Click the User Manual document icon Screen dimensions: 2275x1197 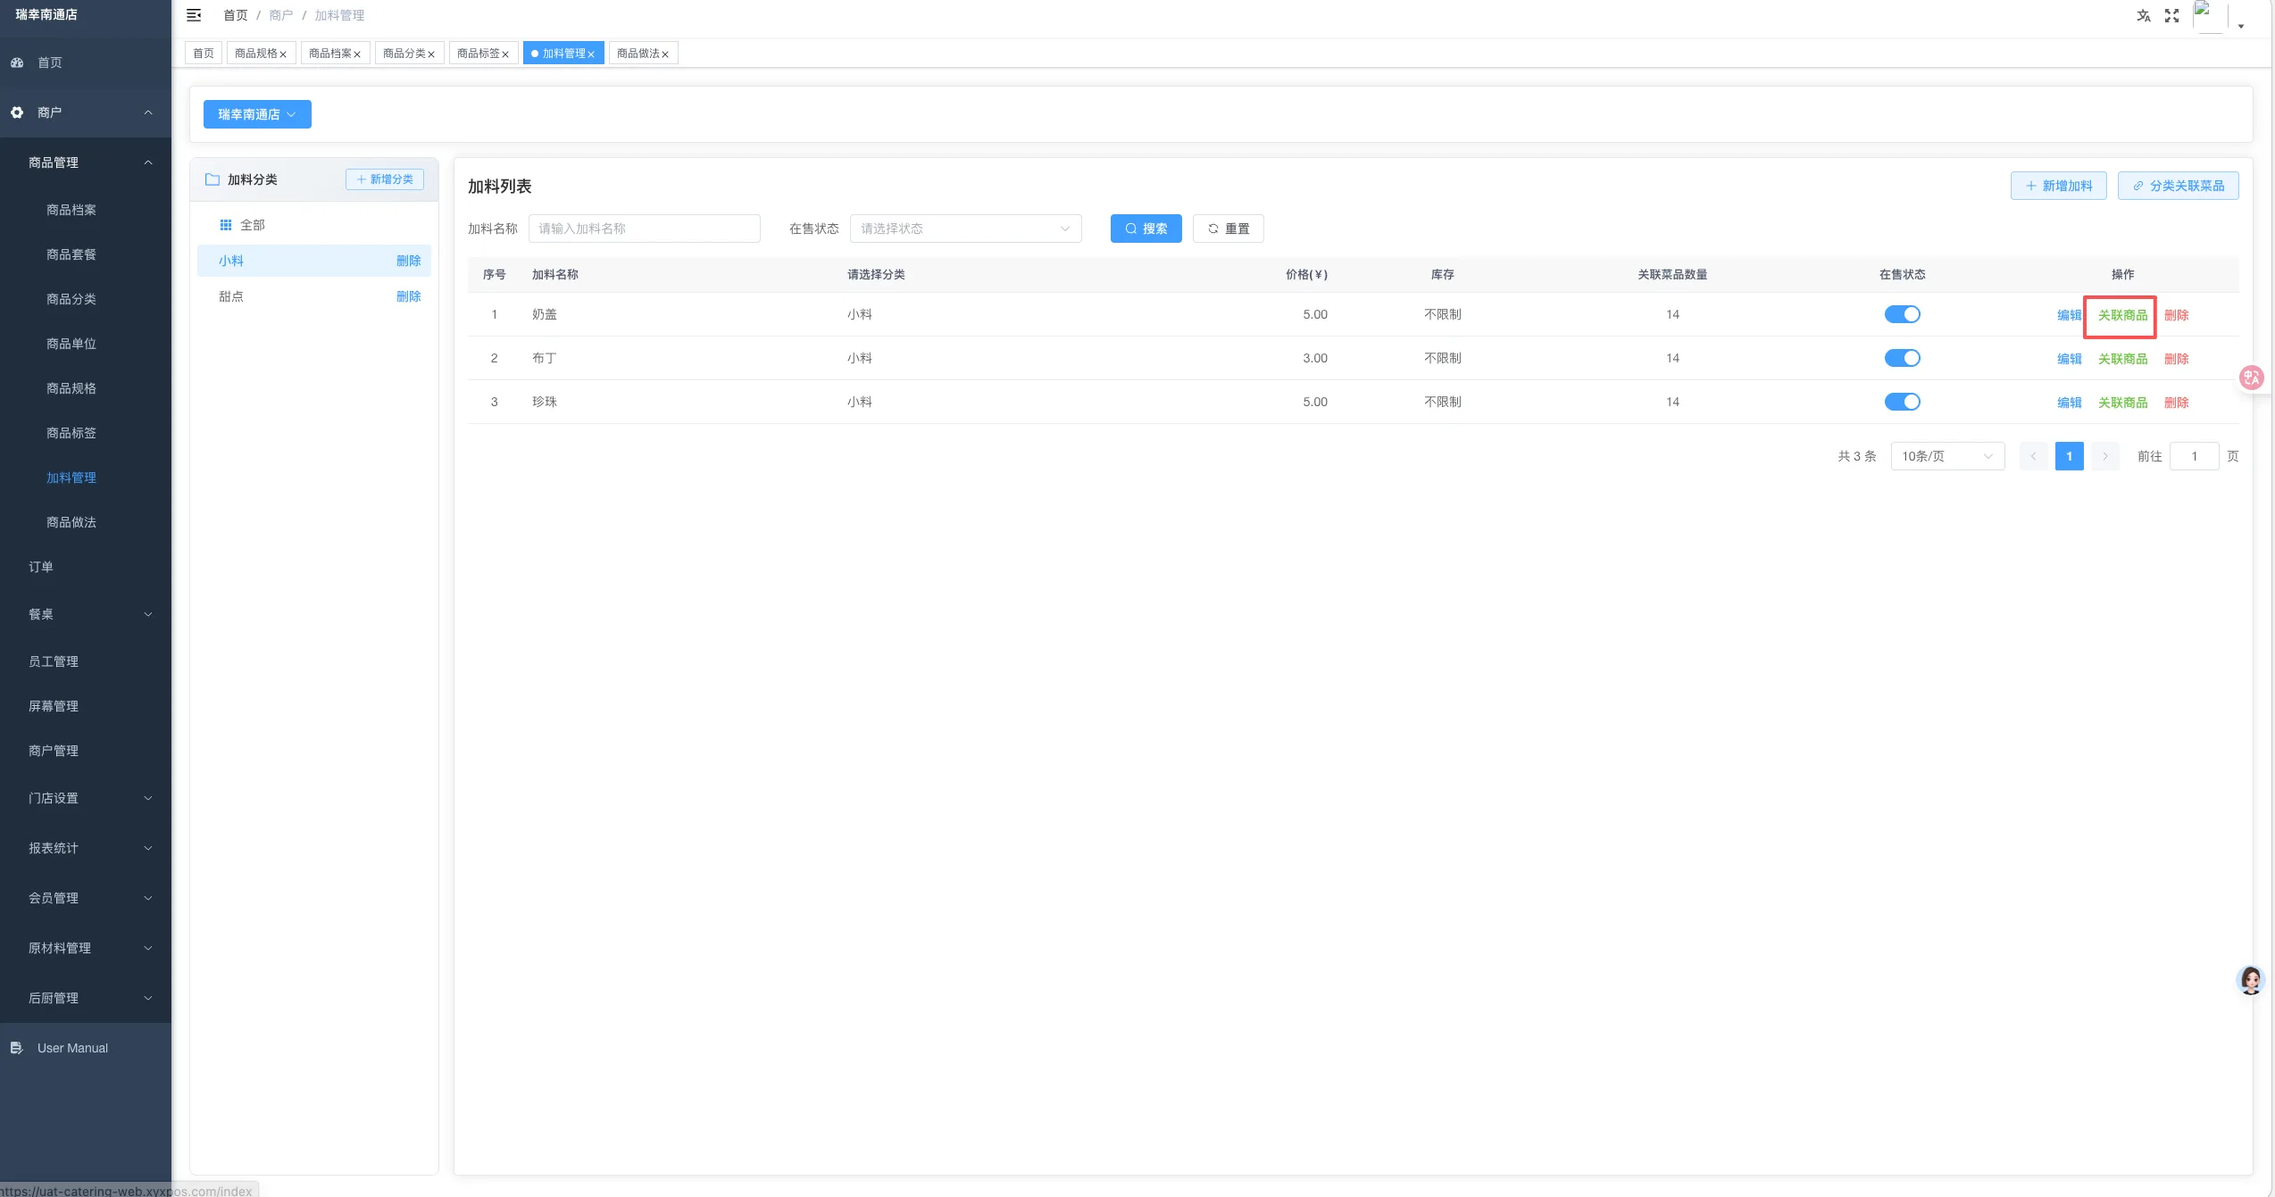tap(16, 1048)
